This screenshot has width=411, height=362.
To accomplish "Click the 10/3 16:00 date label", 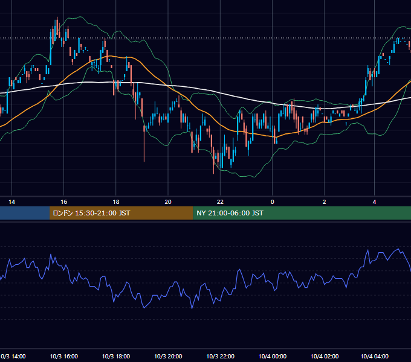I will click(x=63, y=356).
